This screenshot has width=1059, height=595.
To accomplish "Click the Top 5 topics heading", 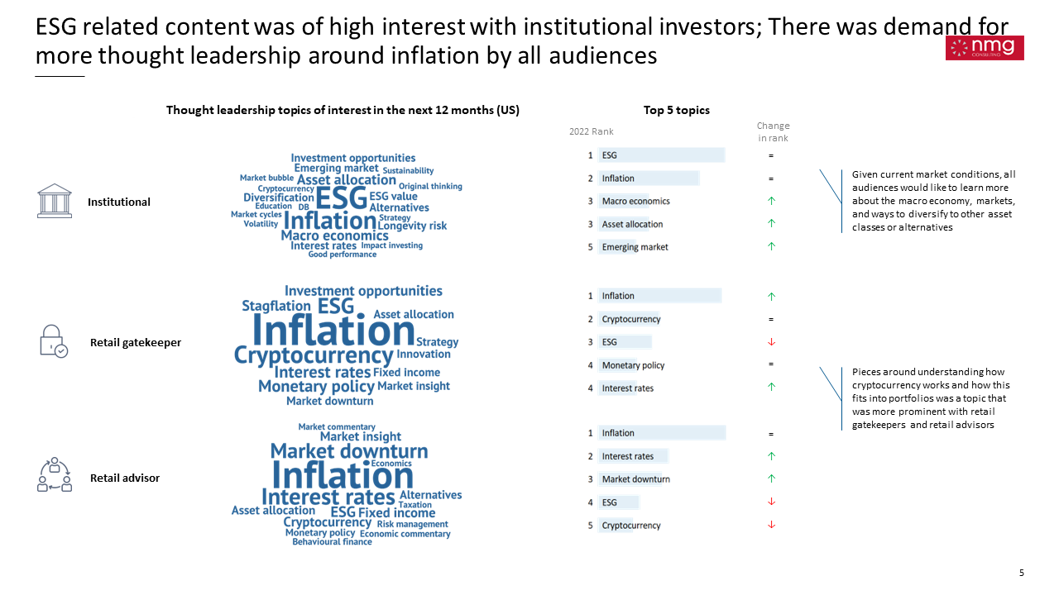I will click(x=676, y=110).
